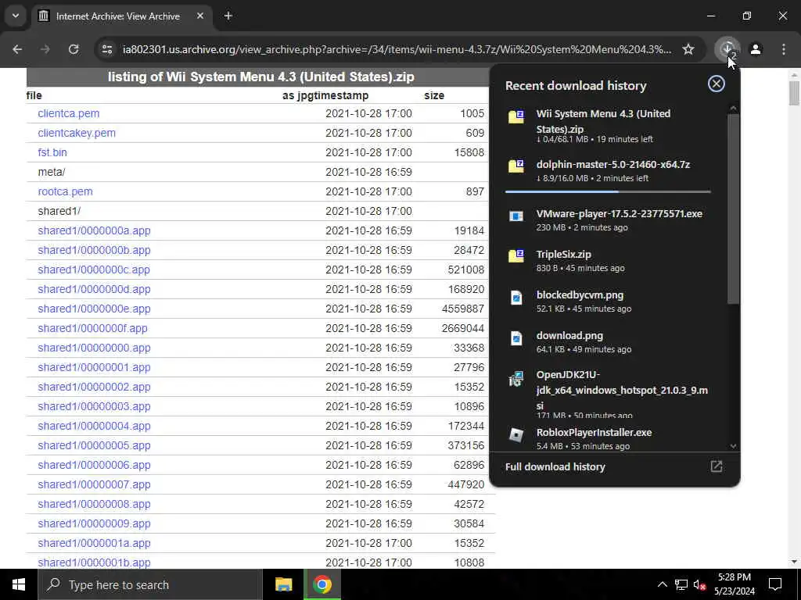The height and width of the screenshot is (600, 801).
Task: Reload the archive listing page
Action: [74, 49]
